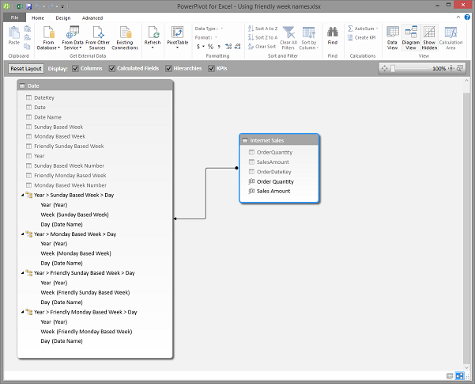Click the vertical scrollbar of diagram

466,228
